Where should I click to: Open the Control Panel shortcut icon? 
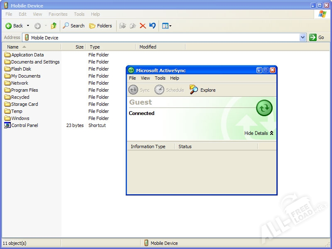pyautogui.click(x=7, y=125)
